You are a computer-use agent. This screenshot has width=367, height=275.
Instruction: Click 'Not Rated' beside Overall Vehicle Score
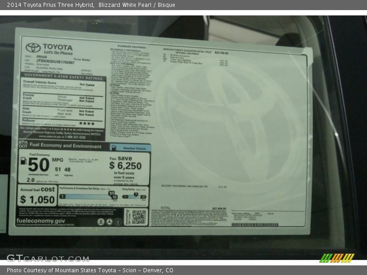[87, 85]
